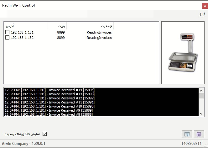Image resolution: width=208 pixels, height=148 pixels.
Task: Click port 8899 of 192.168.1.181 row
Action: tap(61, 32)
